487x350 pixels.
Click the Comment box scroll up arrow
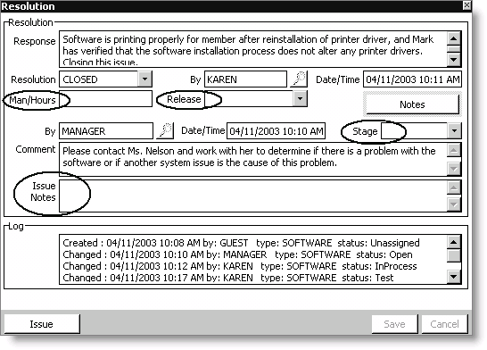454,151
